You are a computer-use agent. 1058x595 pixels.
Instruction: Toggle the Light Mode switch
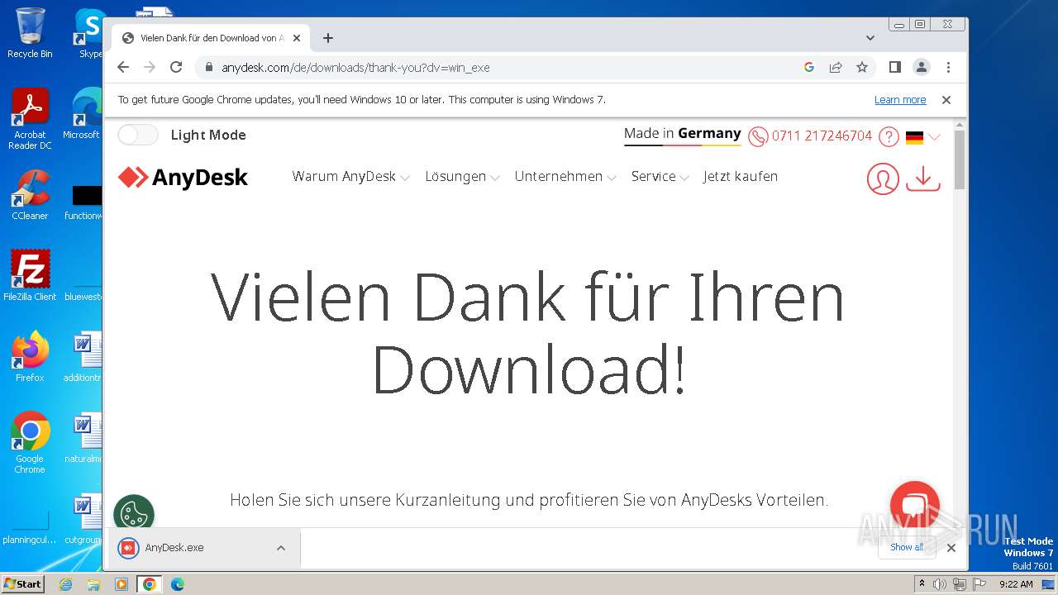pyautogui.click(x=137, y=135)
